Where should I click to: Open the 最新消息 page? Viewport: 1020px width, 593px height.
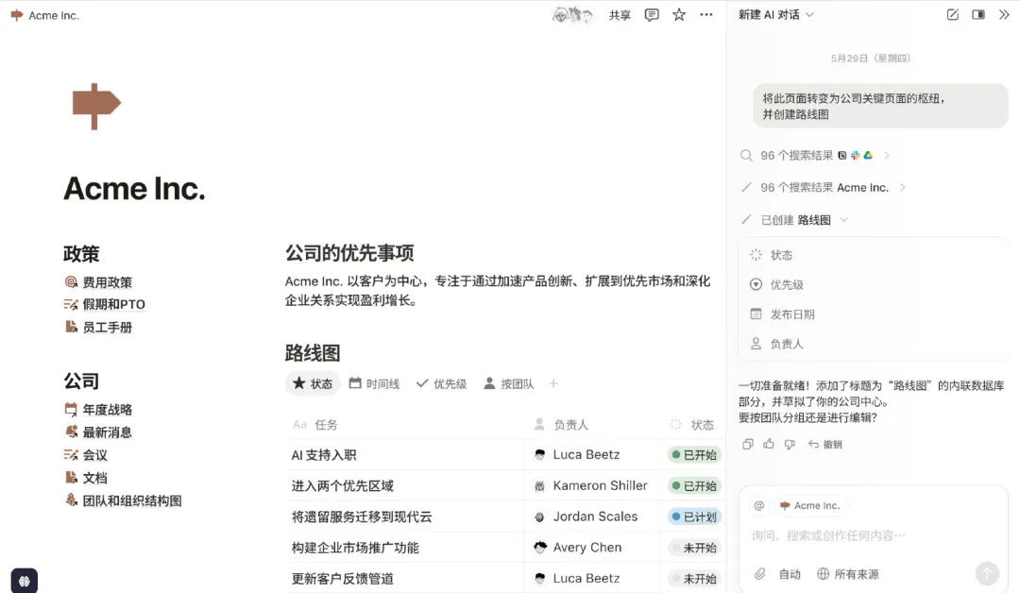98,432
